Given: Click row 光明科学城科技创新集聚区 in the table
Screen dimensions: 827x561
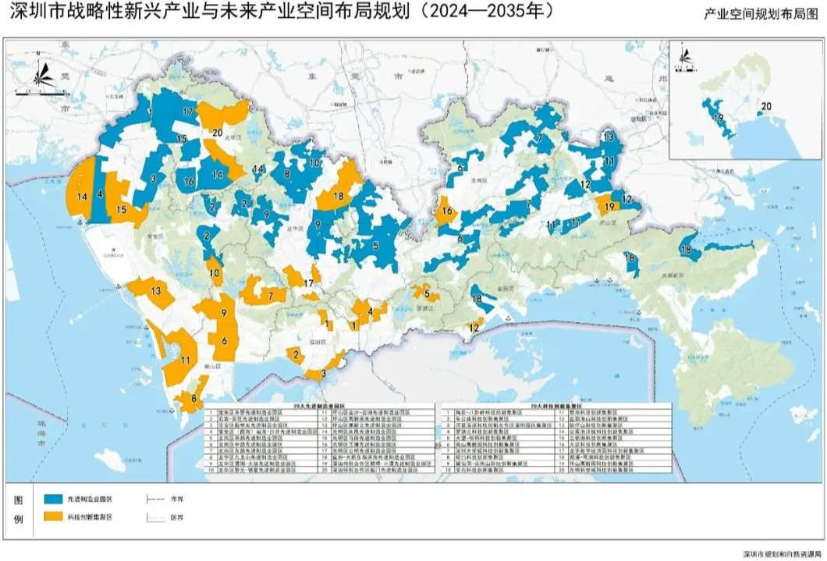Looking at the screenshot, I should click(615, 470).
